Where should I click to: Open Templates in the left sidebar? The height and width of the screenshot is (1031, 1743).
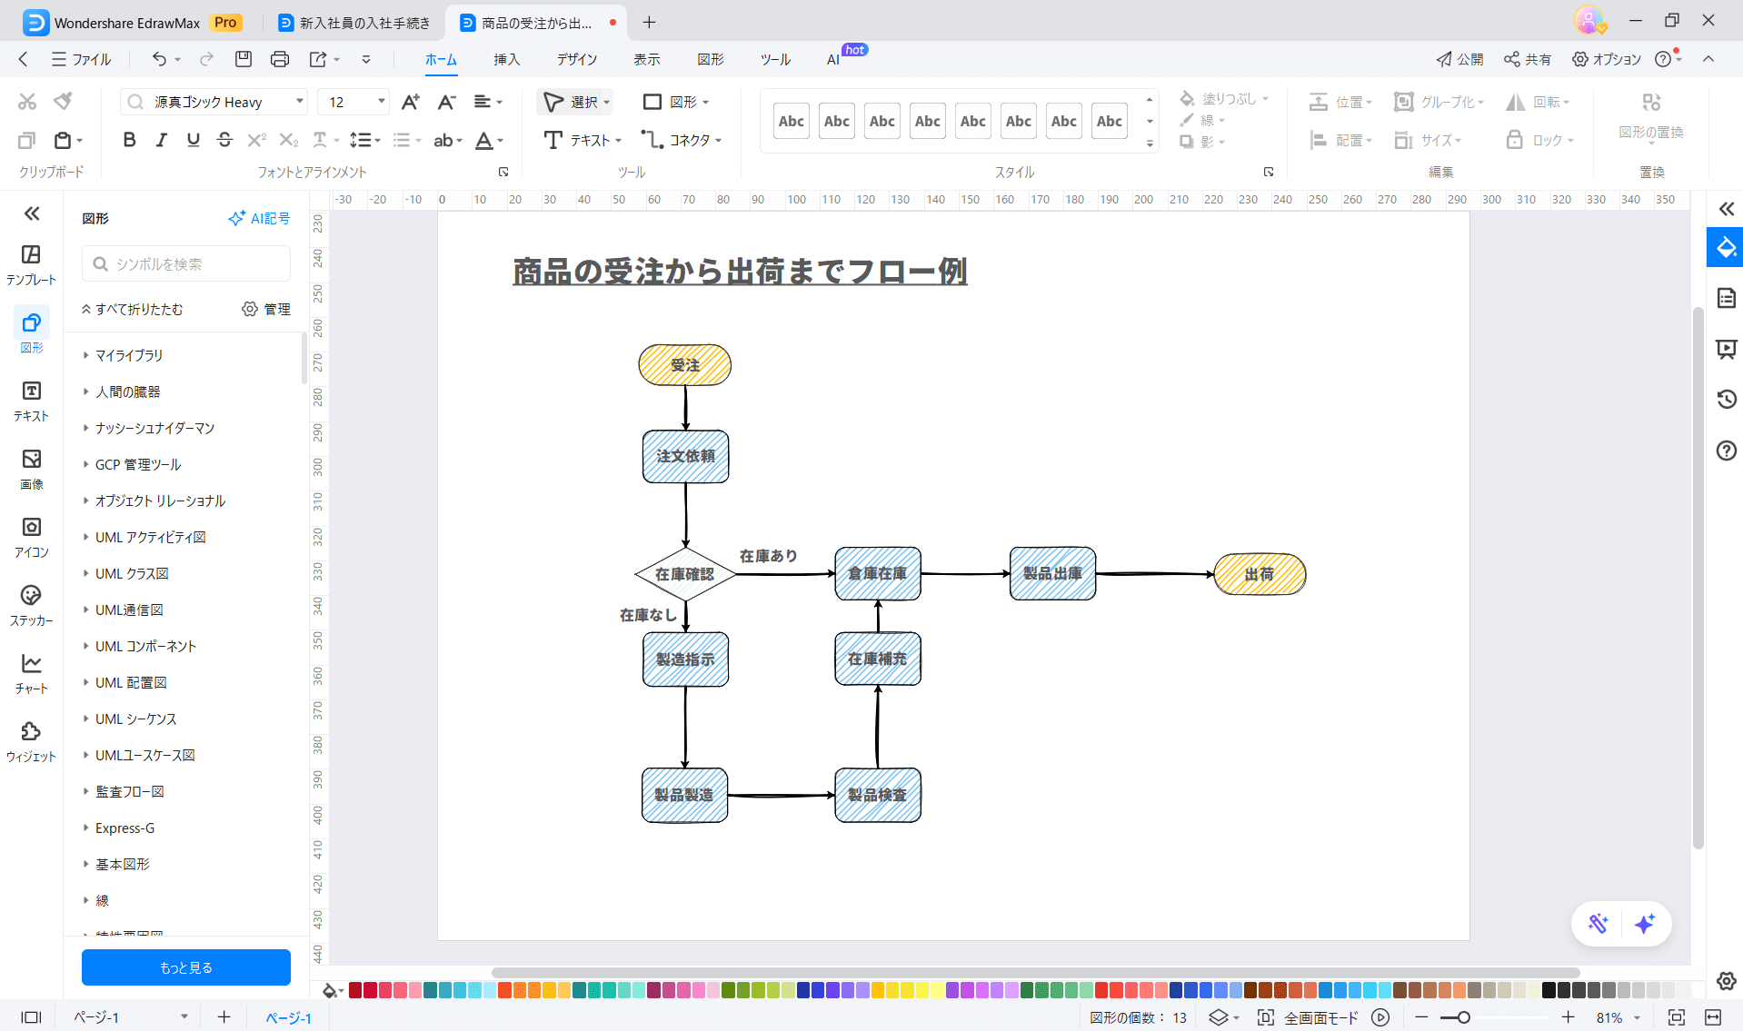coord(31,263)
